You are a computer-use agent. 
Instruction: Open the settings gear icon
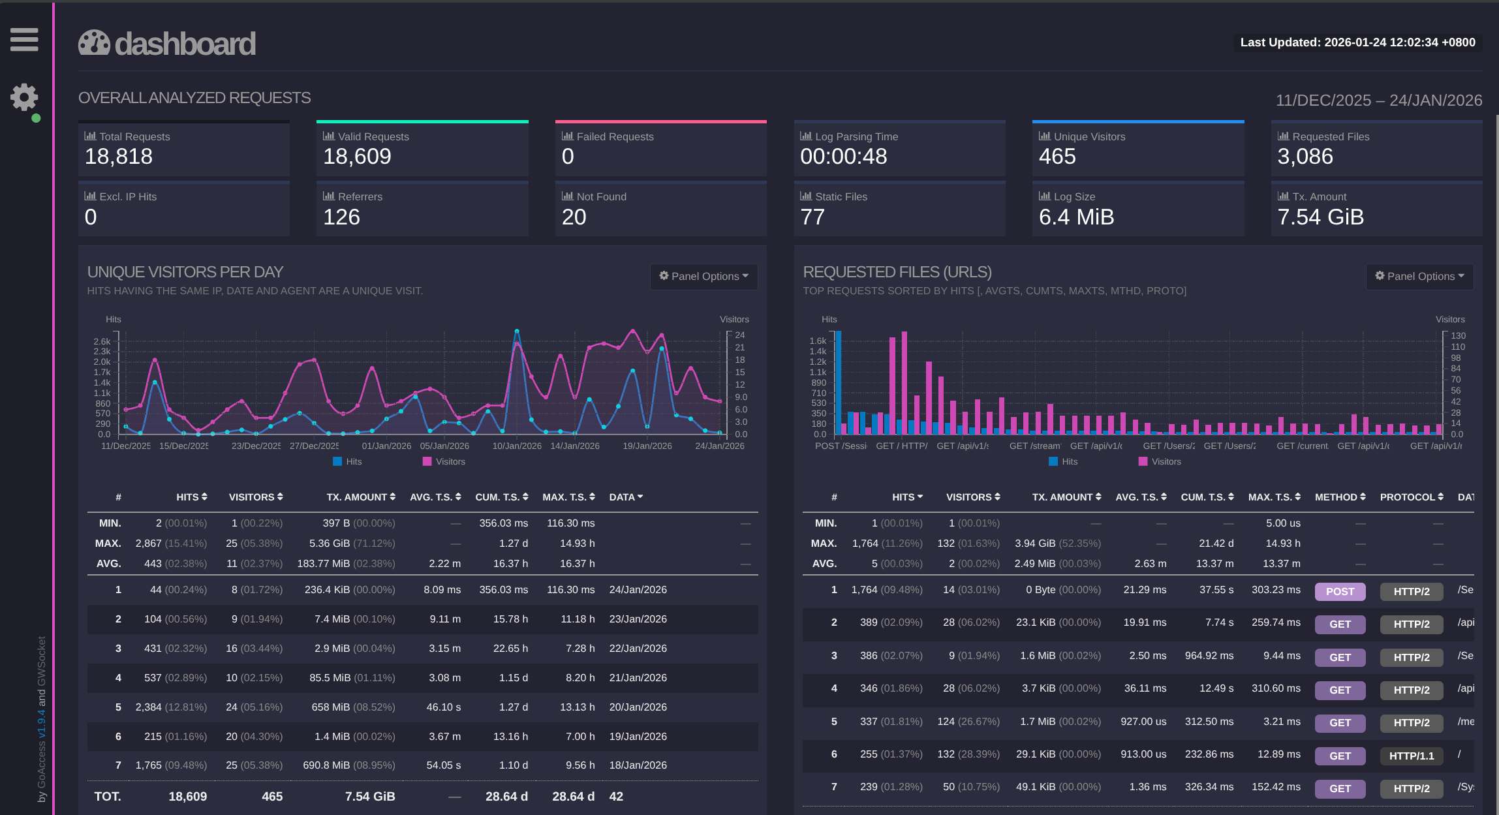[24, 97]
